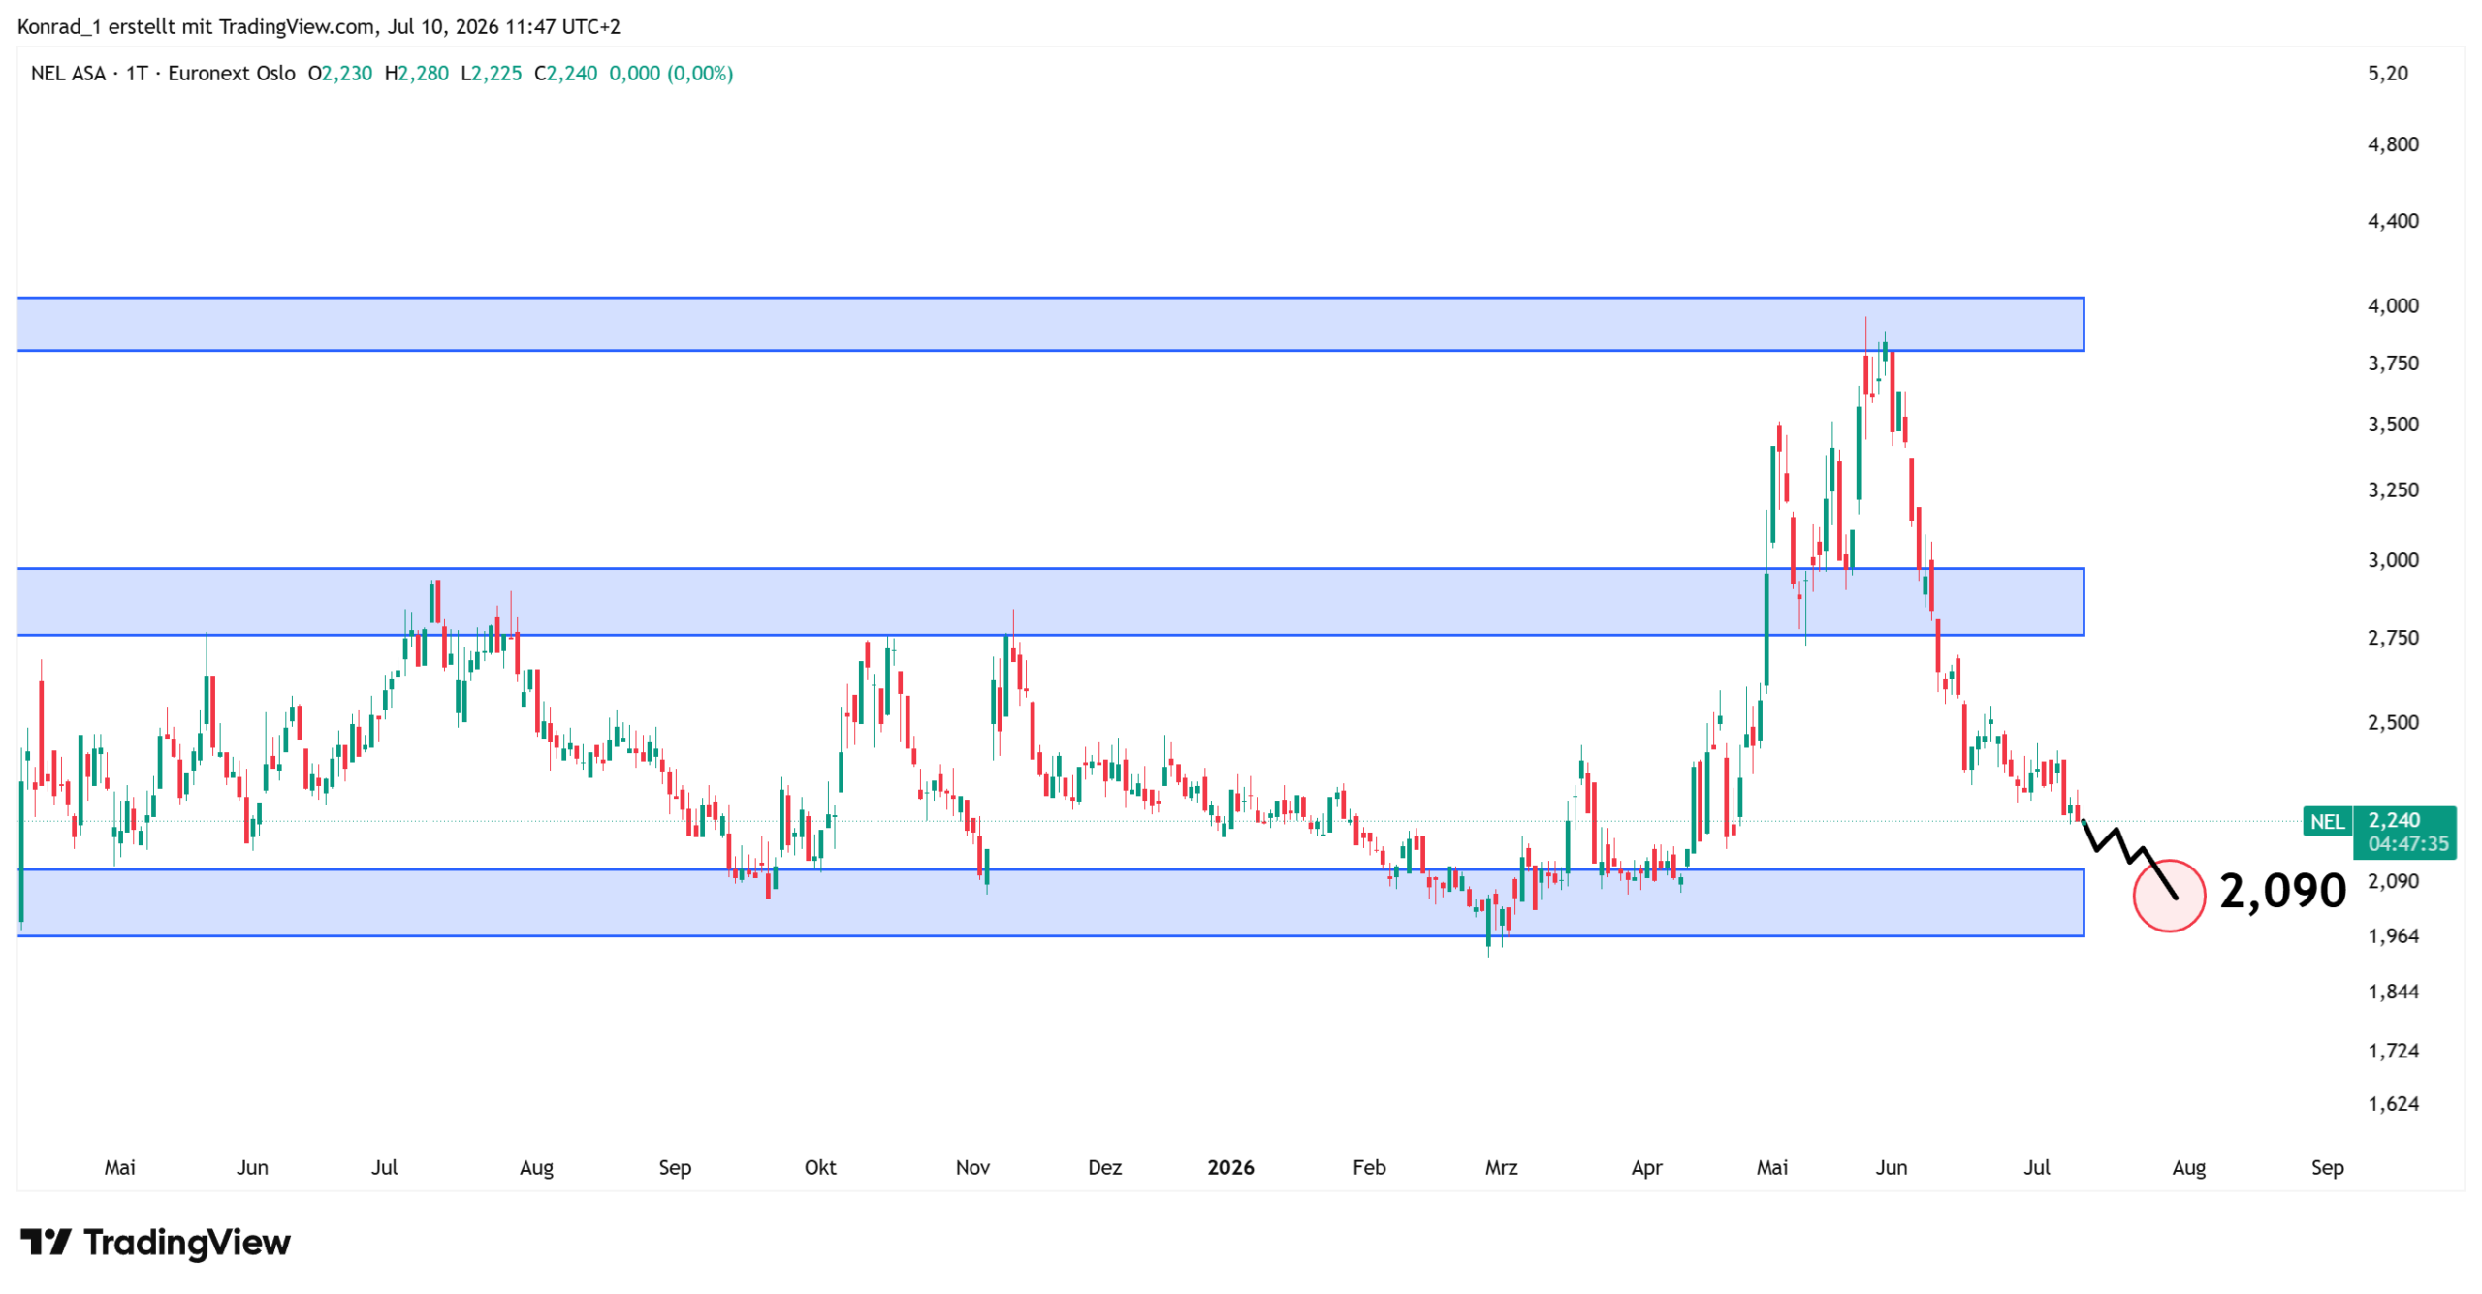Click the Mrz month label
The width and height of the screenshot is (2482, 1294).
1501,1167
